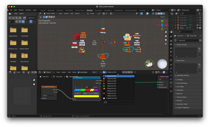Open ColorRamp RGB color mode dropdown
210x127 pixels.
click(x=88, y=87)
